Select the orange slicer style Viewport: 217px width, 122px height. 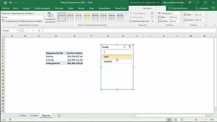click(x=70, y=17)
